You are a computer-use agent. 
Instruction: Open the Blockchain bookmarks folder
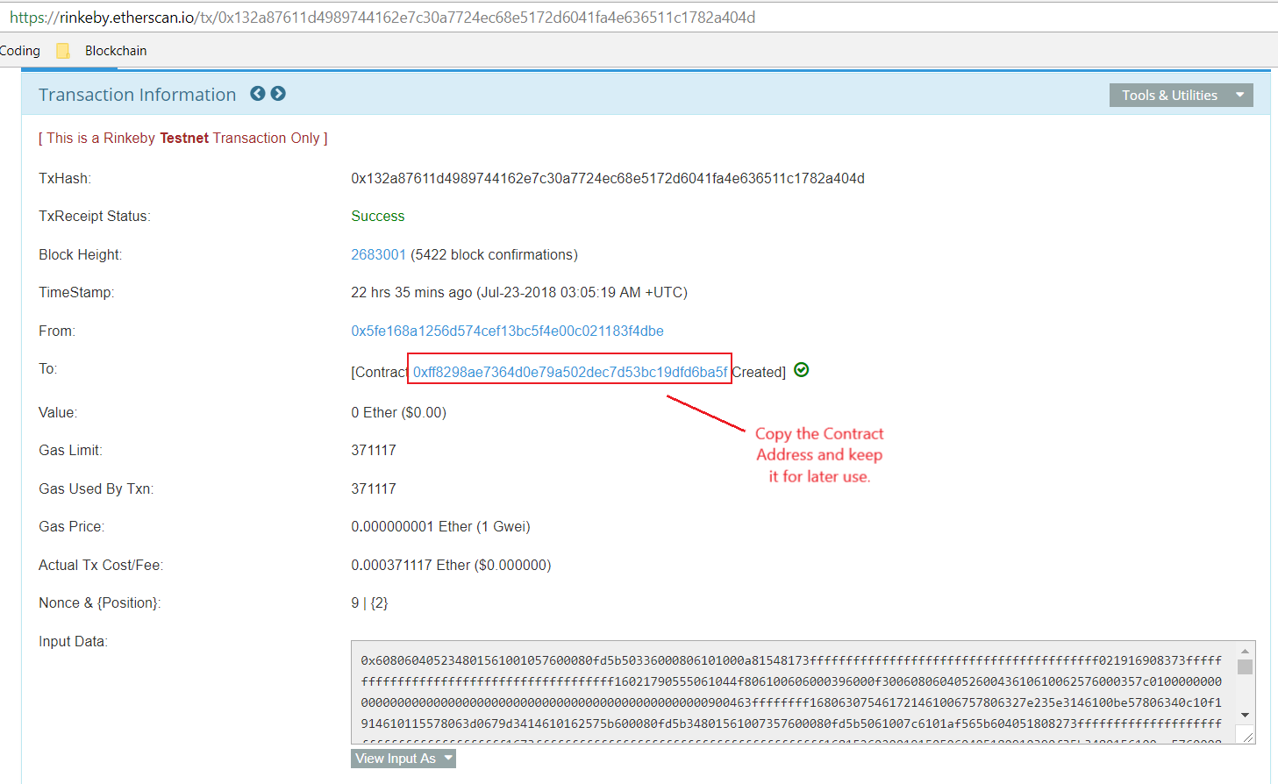(x=115, y=50)
